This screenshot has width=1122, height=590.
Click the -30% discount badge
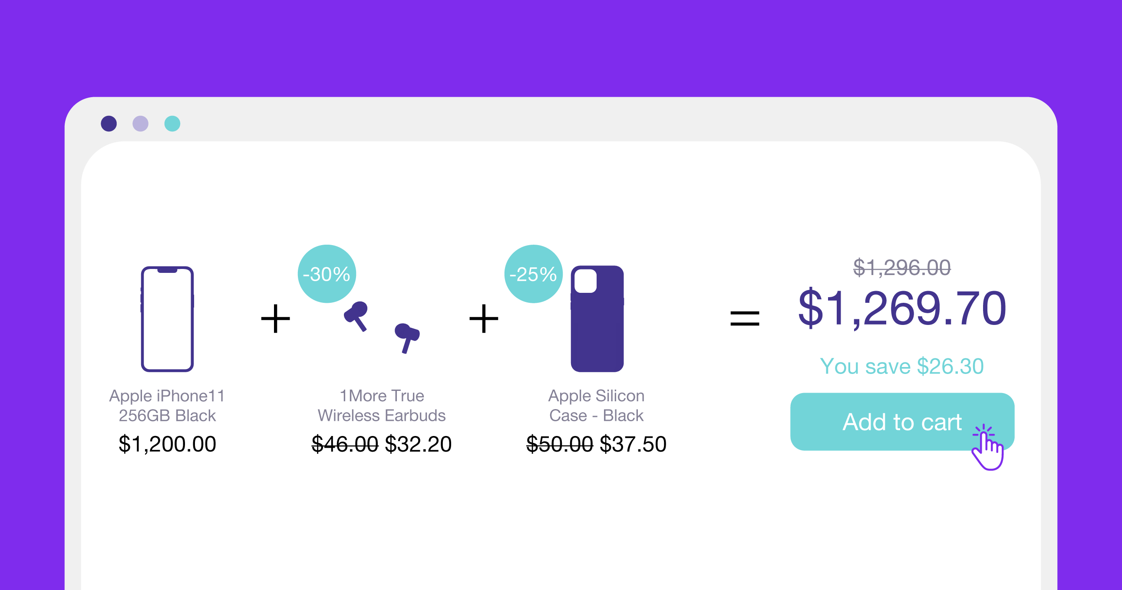click(x=327, y=274)
